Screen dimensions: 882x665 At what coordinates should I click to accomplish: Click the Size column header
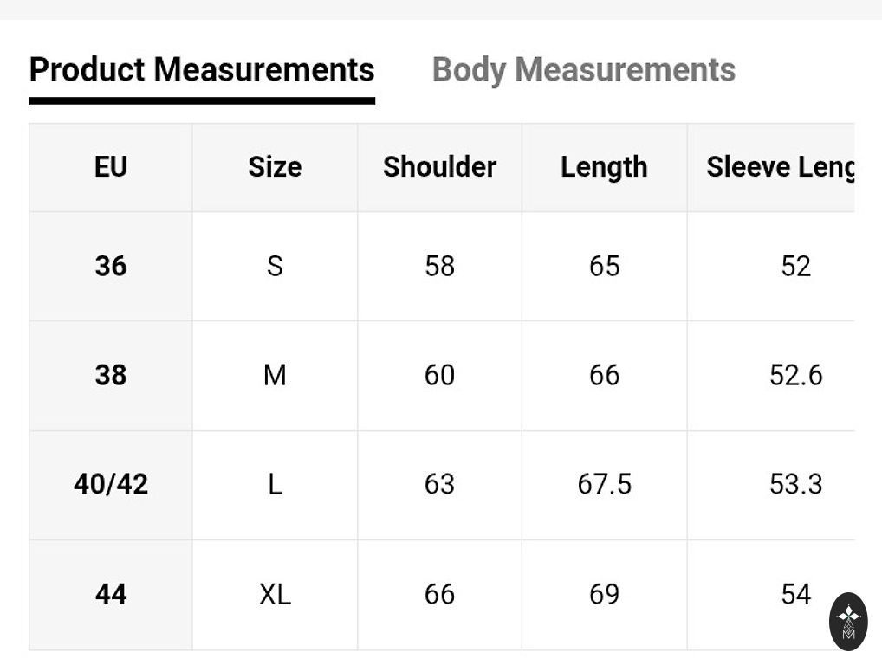275,167
